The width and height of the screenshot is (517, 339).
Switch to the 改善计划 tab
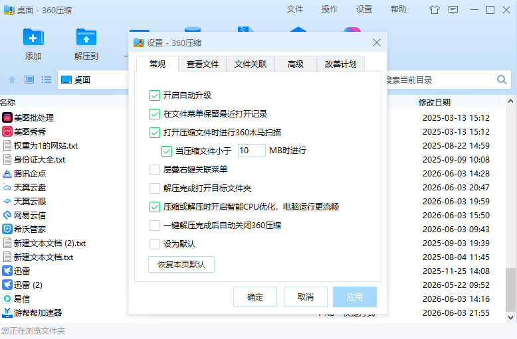(x=341, y=64)
